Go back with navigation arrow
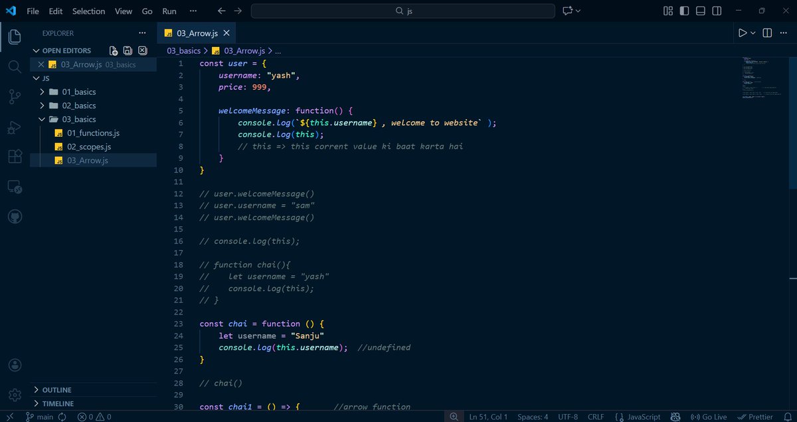This screenshot has height=422, width=797. 222,11
